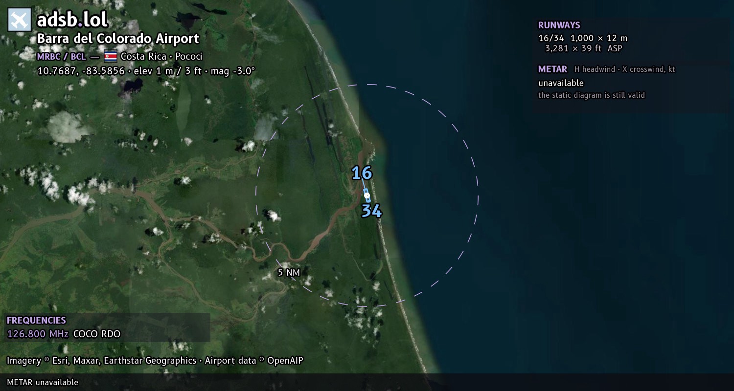The height and width of the screenshot is (391, 734).
Task: Click the "RUNWAYS" panel heading
Action: 559,25
